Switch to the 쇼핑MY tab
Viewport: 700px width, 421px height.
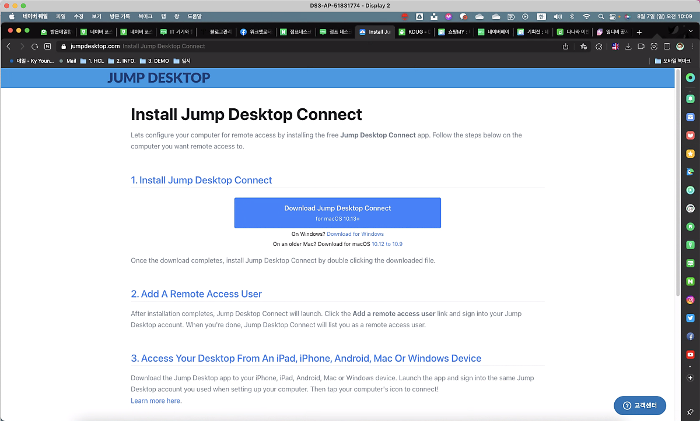point(454,32)
